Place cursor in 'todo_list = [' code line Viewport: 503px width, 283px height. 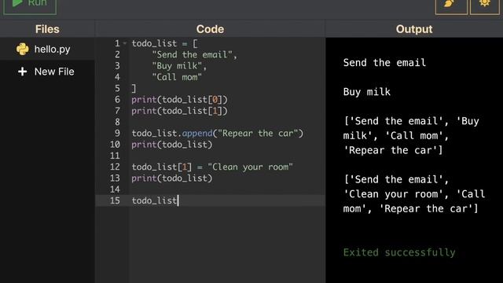(164, 43)
